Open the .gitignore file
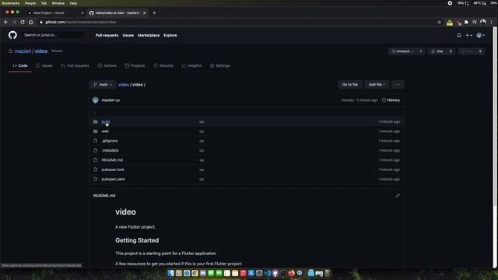Viewport: 498px width, 280px height. tap(110, 141)
